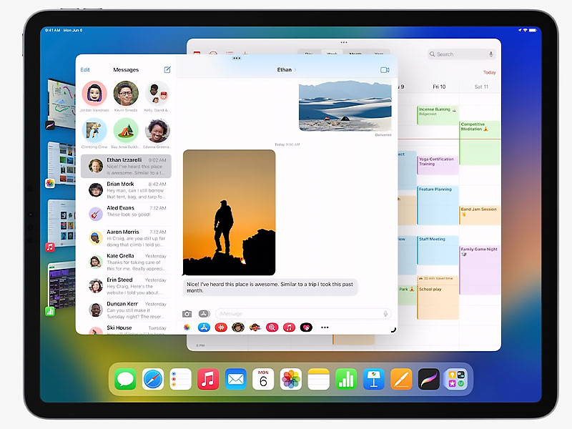Tap Edit in Messages sidebar

(85, 69)
